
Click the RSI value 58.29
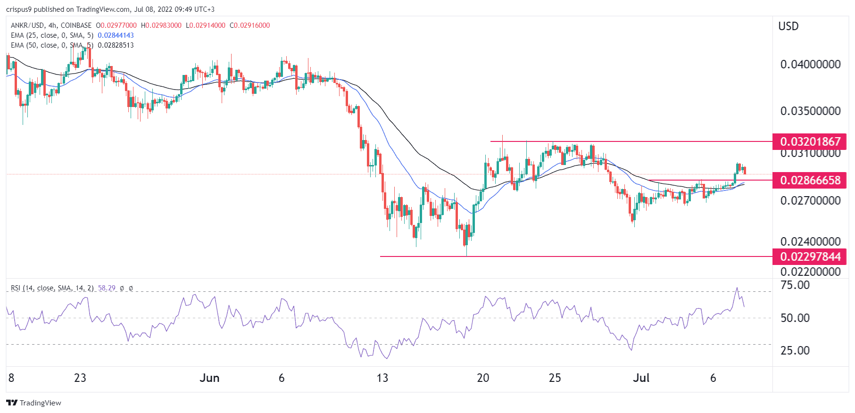(x=107, y=288)
